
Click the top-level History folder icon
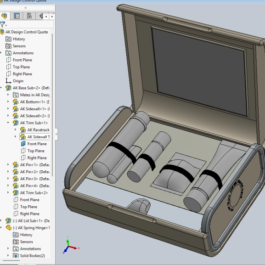pos(8,39)
